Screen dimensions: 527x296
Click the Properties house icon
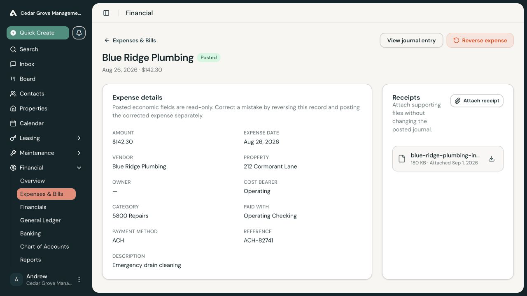pyautogui.click(x=13, y=109)
